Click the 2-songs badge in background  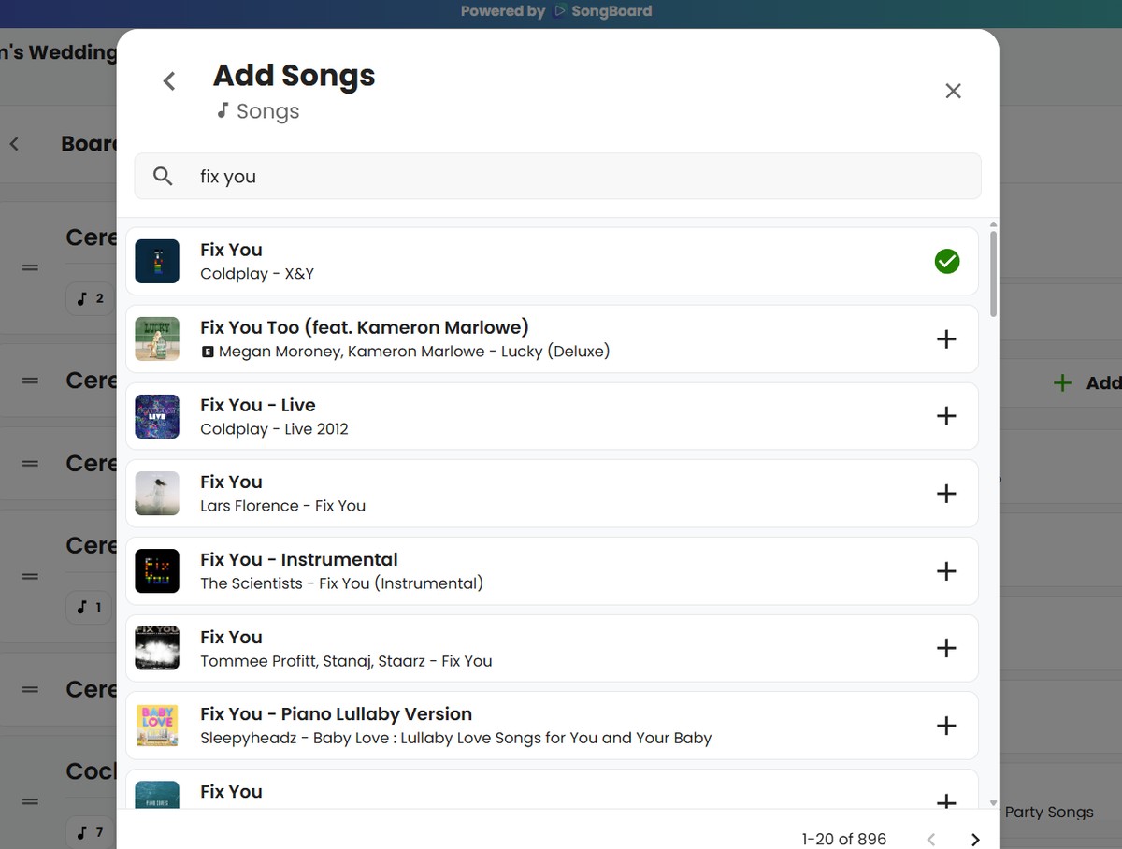(91, 299)
